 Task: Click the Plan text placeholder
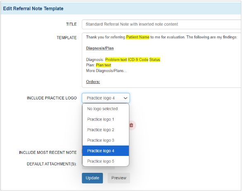click(x=103, y=65)
